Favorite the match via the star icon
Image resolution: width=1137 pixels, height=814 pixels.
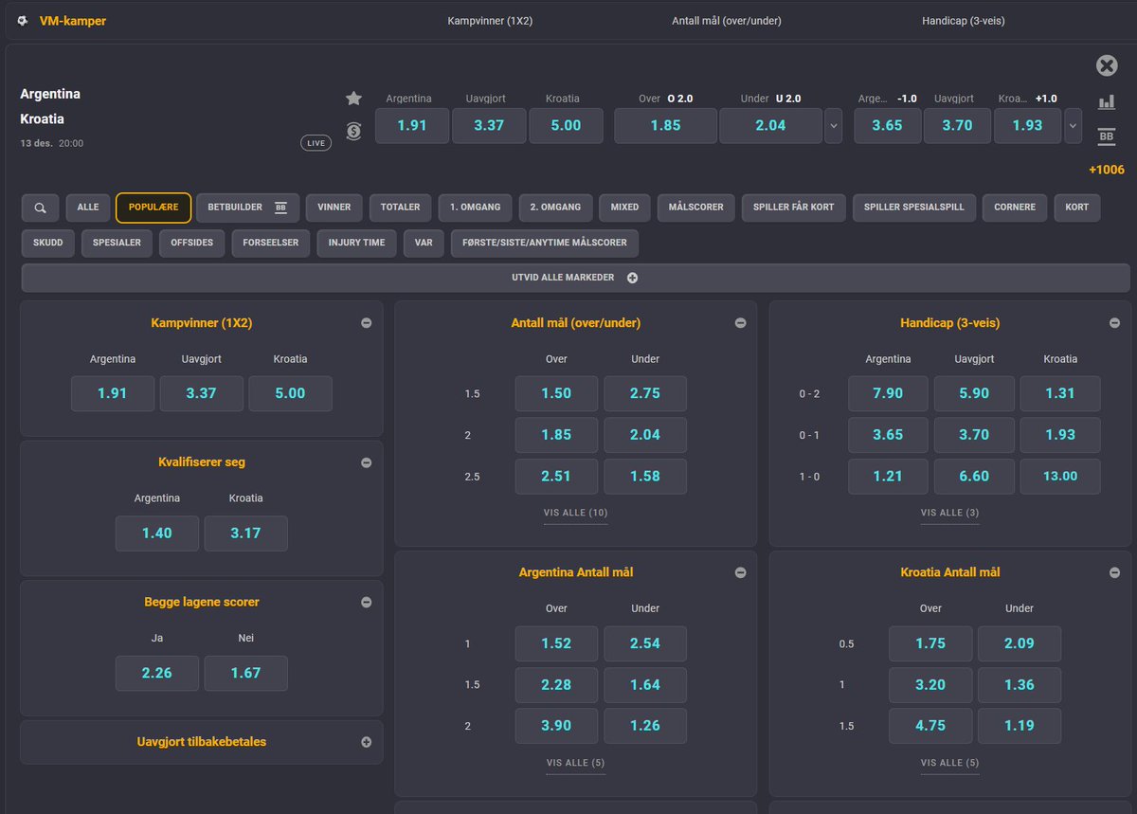(353, 98)
